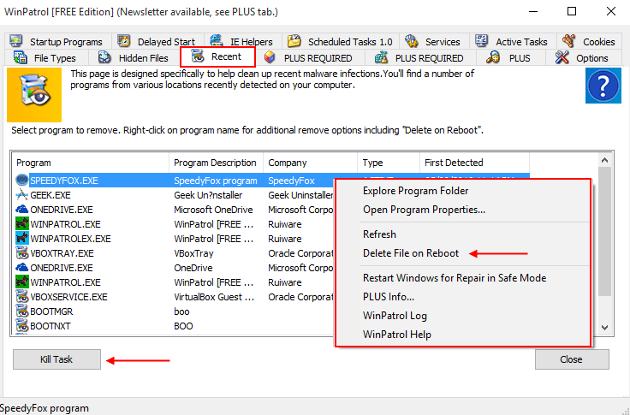
Task: Open the Services tab
Action: (x=434, y=42)
